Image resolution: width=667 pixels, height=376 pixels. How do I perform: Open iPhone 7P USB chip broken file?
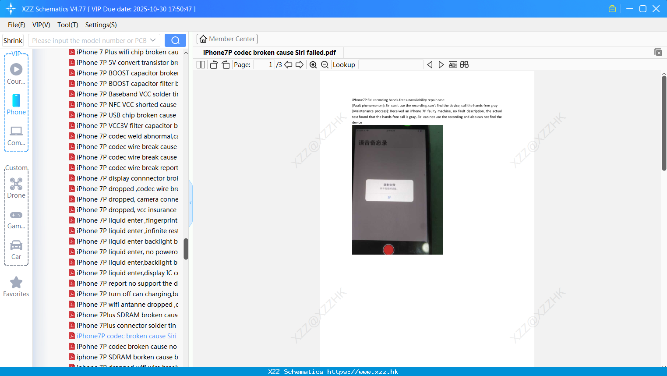click(x=124, y=115)
